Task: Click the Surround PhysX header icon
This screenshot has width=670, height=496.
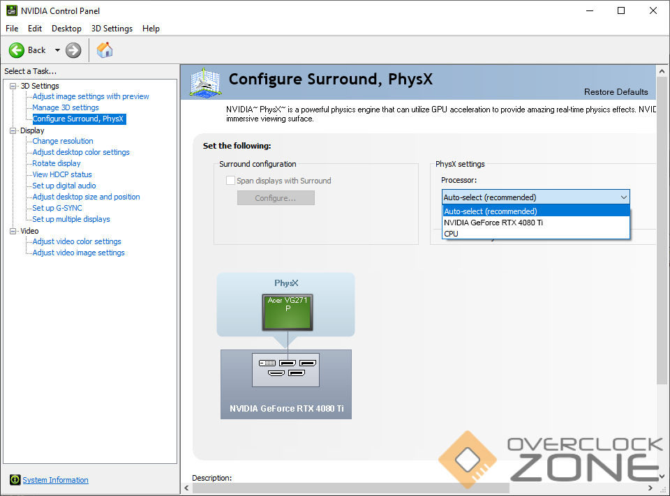Action: tap(205, 83)
